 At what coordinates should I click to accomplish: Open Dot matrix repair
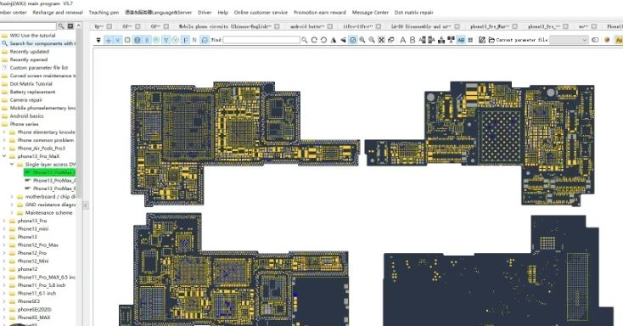413,13
